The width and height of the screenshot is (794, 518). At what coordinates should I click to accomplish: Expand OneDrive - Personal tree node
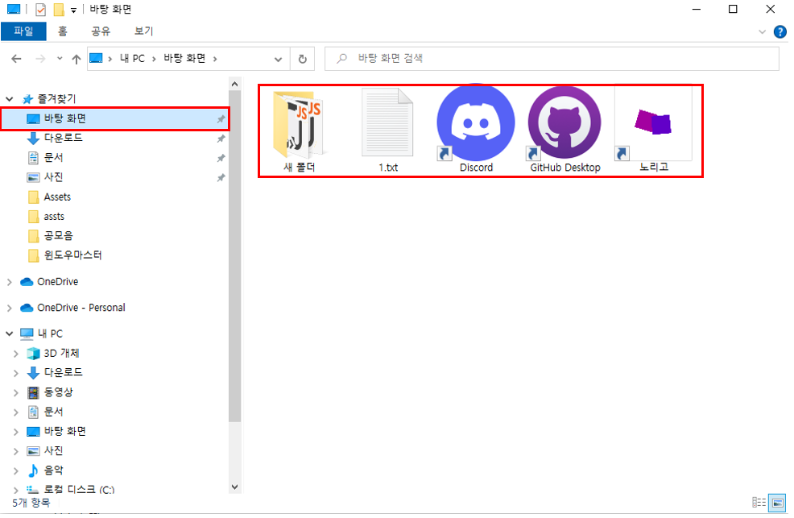9,308
